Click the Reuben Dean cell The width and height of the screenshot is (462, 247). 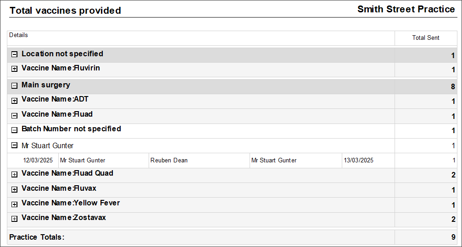click(169, 161)
